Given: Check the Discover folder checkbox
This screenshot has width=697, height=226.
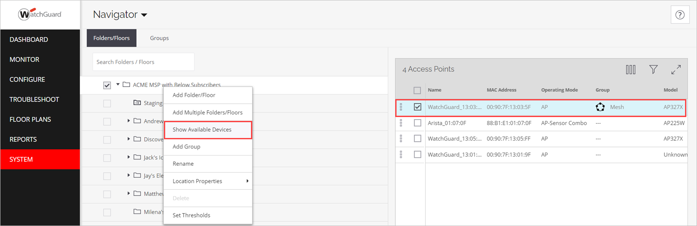Looking at the screenshot, I should coord(107,140).
